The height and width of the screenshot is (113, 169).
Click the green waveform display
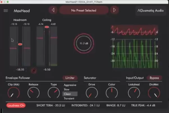click(135, 54)
